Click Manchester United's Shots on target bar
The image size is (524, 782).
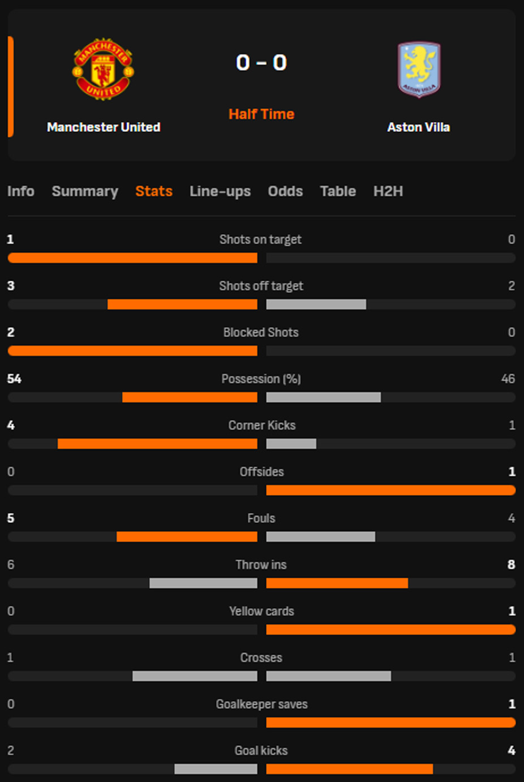[132, 258]
